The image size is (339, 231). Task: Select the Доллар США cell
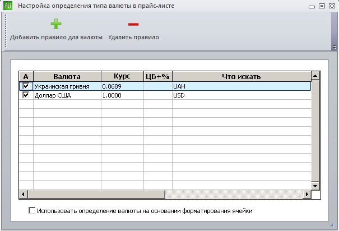point(67,95)
